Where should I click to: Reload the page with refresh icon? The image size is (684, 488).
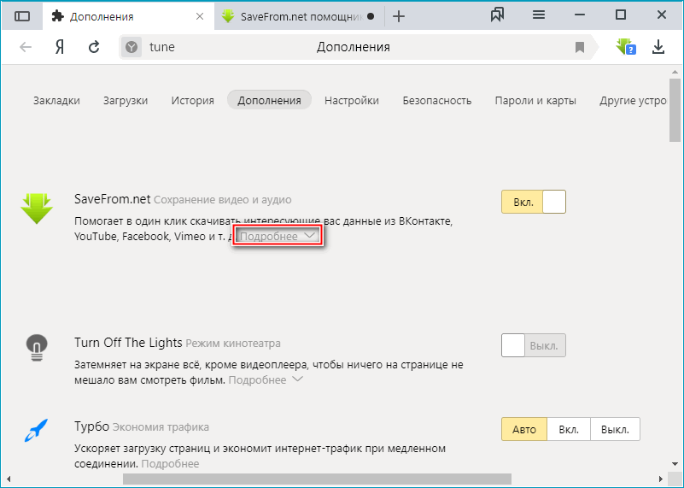point(94,47)
